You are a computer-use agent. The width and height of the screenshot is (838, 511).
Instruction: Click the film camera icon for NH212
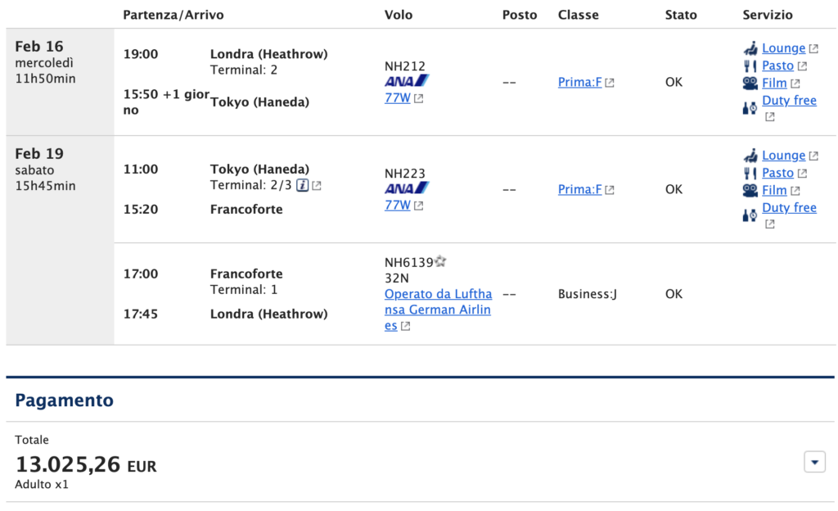(750, 84)
